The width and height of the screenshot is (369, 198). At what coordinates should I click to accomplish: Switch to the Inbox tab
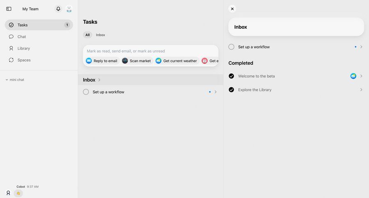click(100, 35)
